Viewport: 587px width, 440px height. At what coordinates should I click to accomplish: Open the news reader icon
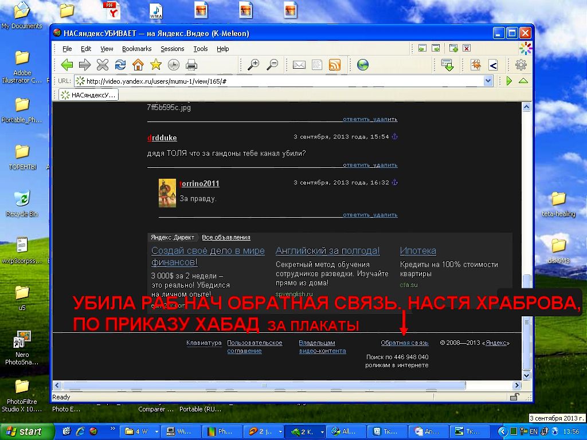(316, 65)
